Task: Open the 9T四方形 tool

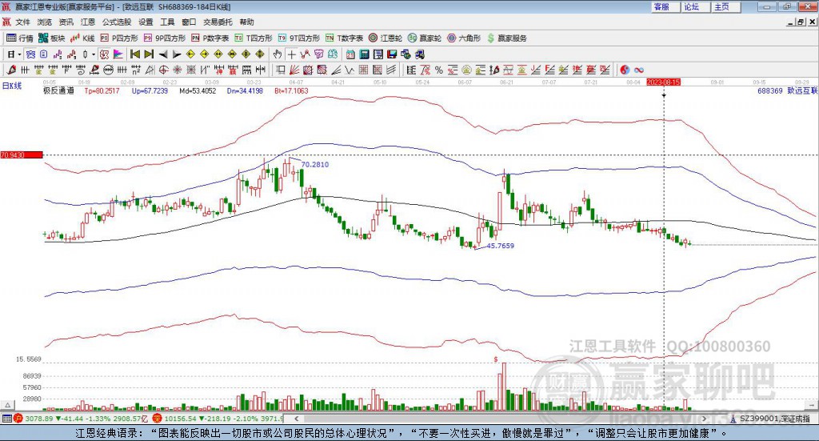Action: pyautogui.click(x=299, y=38)
